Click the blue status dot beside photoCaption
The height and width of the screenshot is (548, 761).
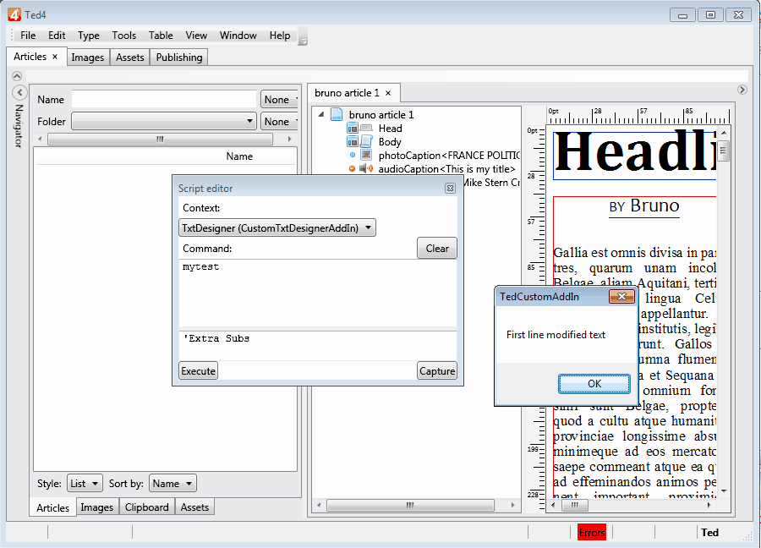click(353, 156)
